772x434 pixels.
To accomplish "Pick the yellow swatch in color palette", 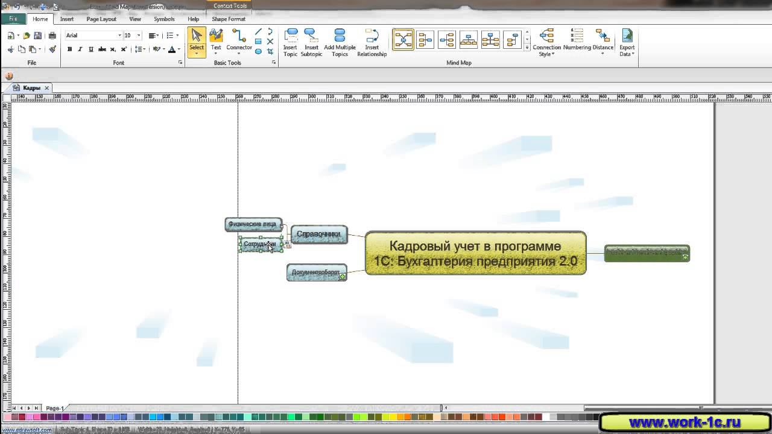I will click(x=393, y=417).
